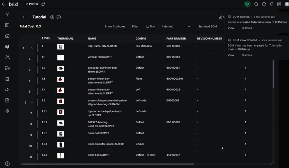This screenshot has height=168, width=289.
Task: Dismiss the BOM View Created notification
Action: click(247, 55)
